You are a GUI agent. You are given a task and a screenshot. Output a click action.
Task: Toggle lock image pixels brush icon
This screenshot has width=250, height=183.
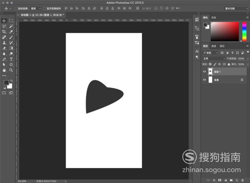(215, 64)
